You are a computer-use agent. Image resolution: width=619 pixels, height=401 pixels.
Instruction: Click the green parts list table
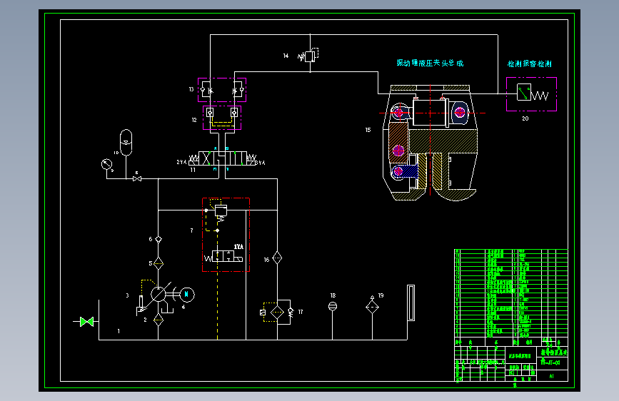(510, 293)
